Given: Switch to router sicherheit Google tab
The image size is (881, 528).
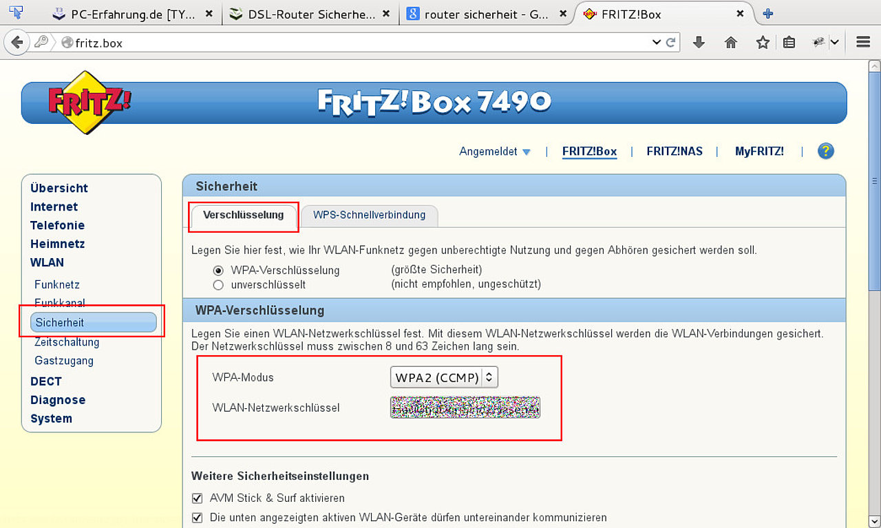Looking at the screenshot, I should coord(487,14).
